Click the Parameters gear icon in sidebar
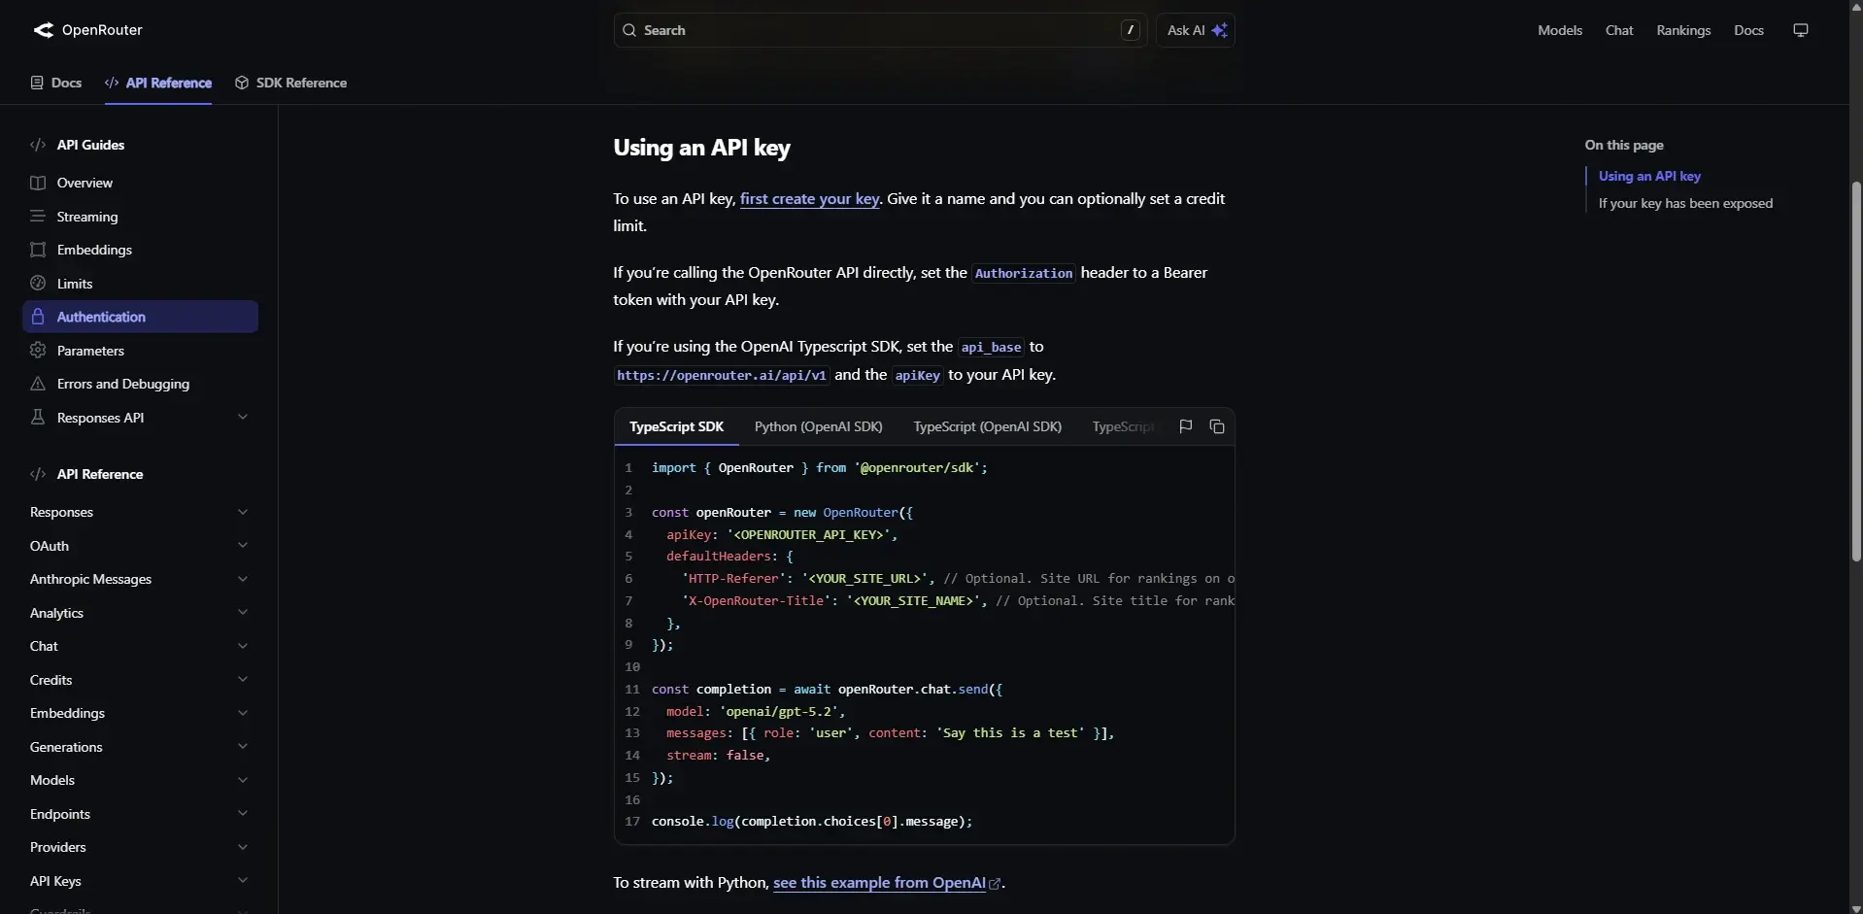Image resolution: width=1863 pixels, height=914 pixels. tap(37, 351)
